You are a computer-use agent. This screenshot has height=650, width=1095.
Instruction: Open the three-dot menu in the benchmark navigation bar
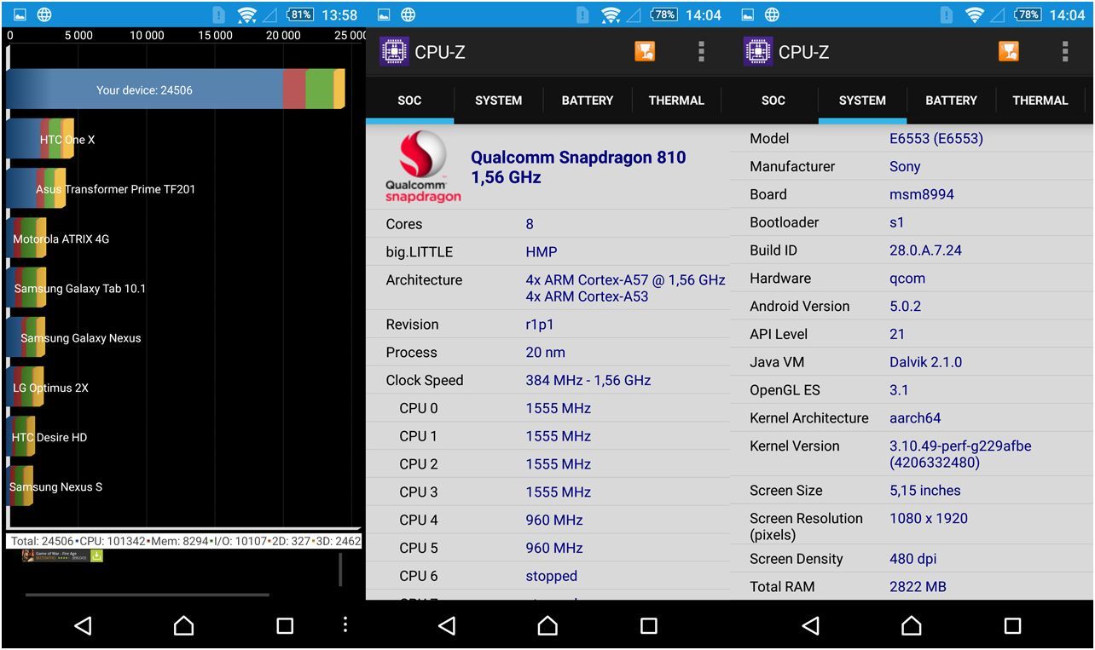pyautogui.click(x=345, y=624)
